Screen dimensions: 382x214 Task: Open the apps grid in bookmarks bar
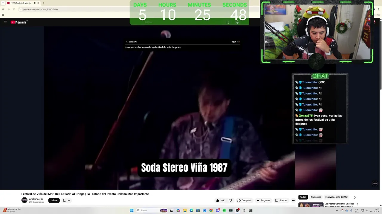(x=3, y=15)
